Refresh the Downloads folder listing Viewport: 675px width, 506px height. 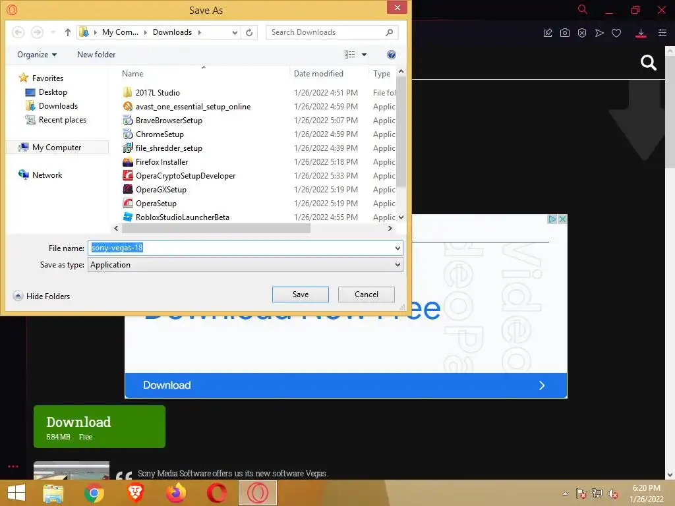249,32
